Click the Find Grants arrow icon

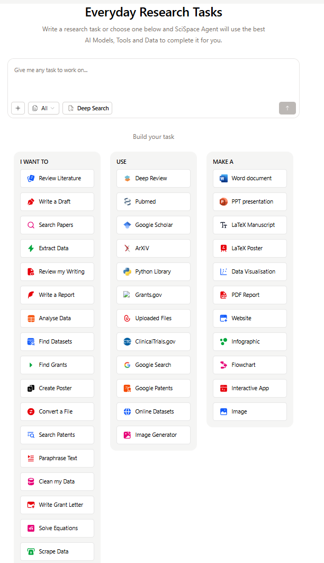(31, 365)
